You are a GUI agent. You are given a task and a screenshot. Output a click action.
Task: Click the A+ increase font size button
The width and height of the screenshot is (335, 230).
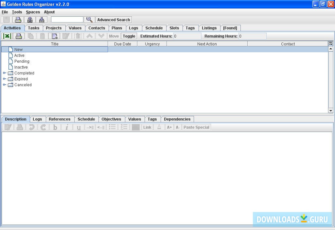[169, 127]
